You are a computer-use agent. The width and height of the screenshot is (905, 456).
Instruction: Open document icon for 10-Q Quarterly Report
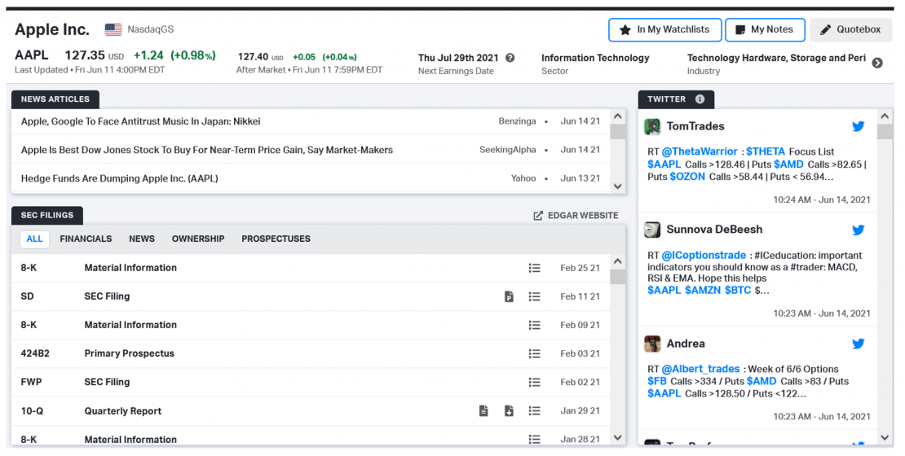tap(483, 411)
